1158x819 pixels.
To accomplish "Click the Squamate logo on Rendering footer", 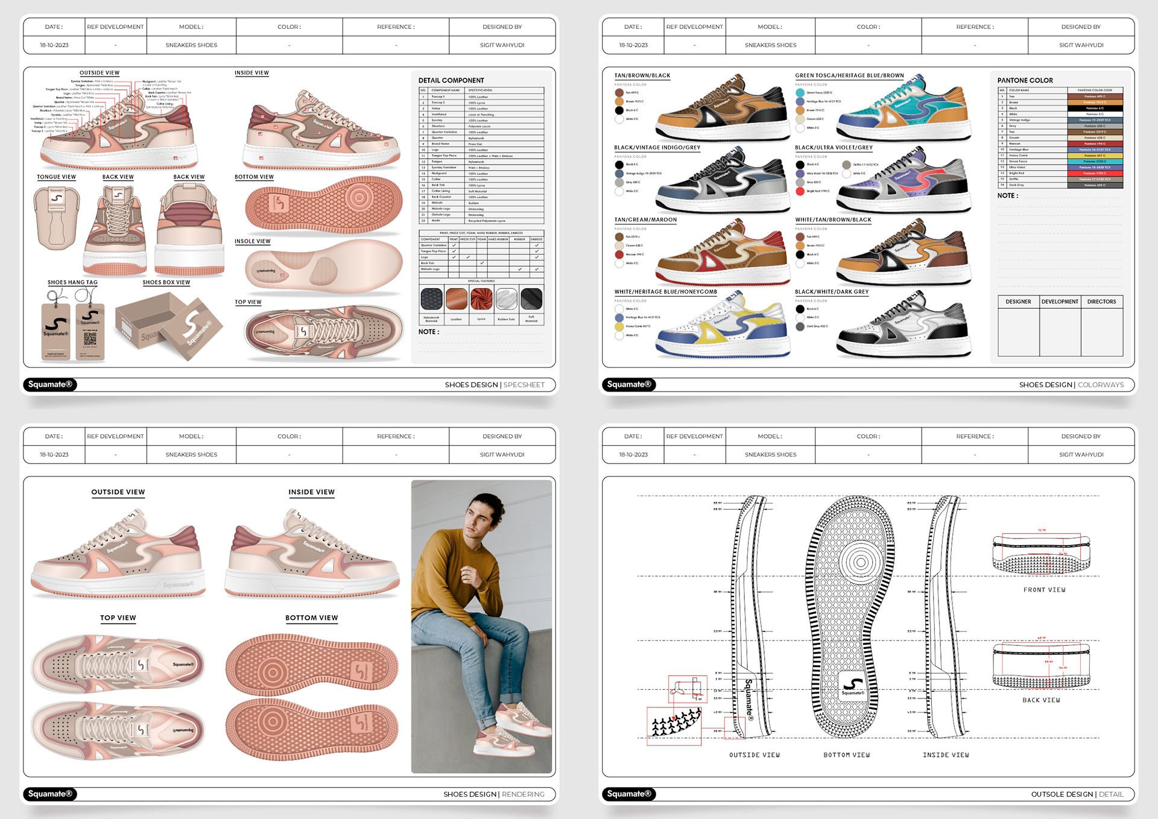I will click(x=50, y=794).
